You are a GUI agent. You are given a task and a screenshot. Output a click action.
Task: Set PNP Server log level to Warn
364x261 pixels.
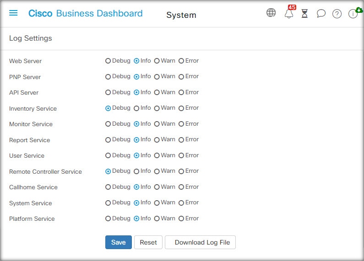tap(157, 76)
